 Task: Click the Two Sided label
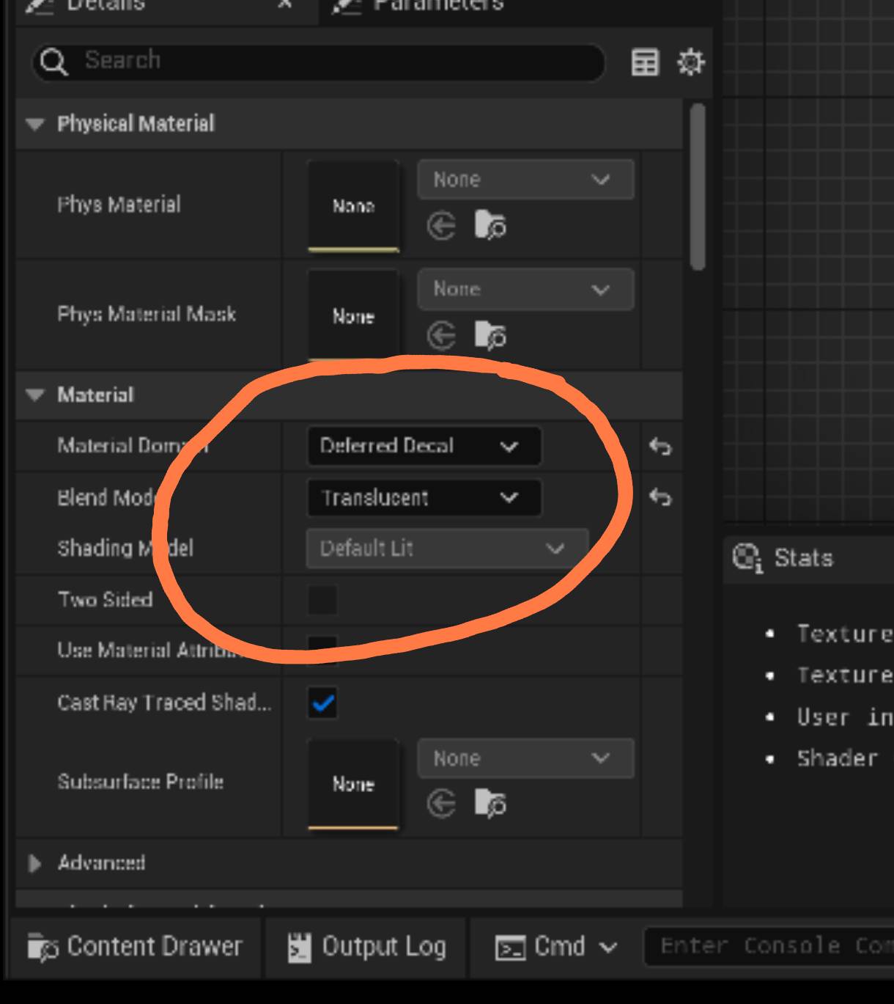pyautogui.click(x=105, y=600)
